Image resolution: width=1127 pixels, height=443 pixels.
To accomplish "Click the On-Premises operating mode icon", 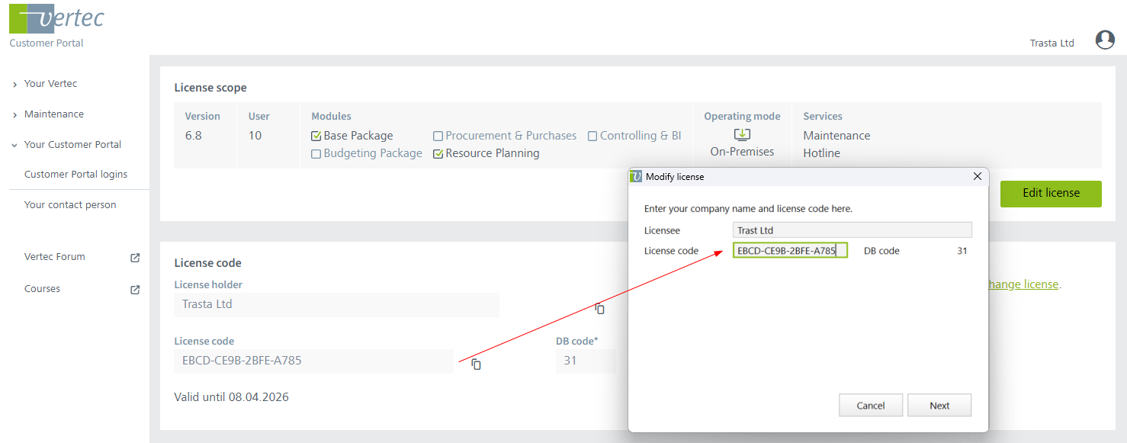I will (x=742, y=135).
